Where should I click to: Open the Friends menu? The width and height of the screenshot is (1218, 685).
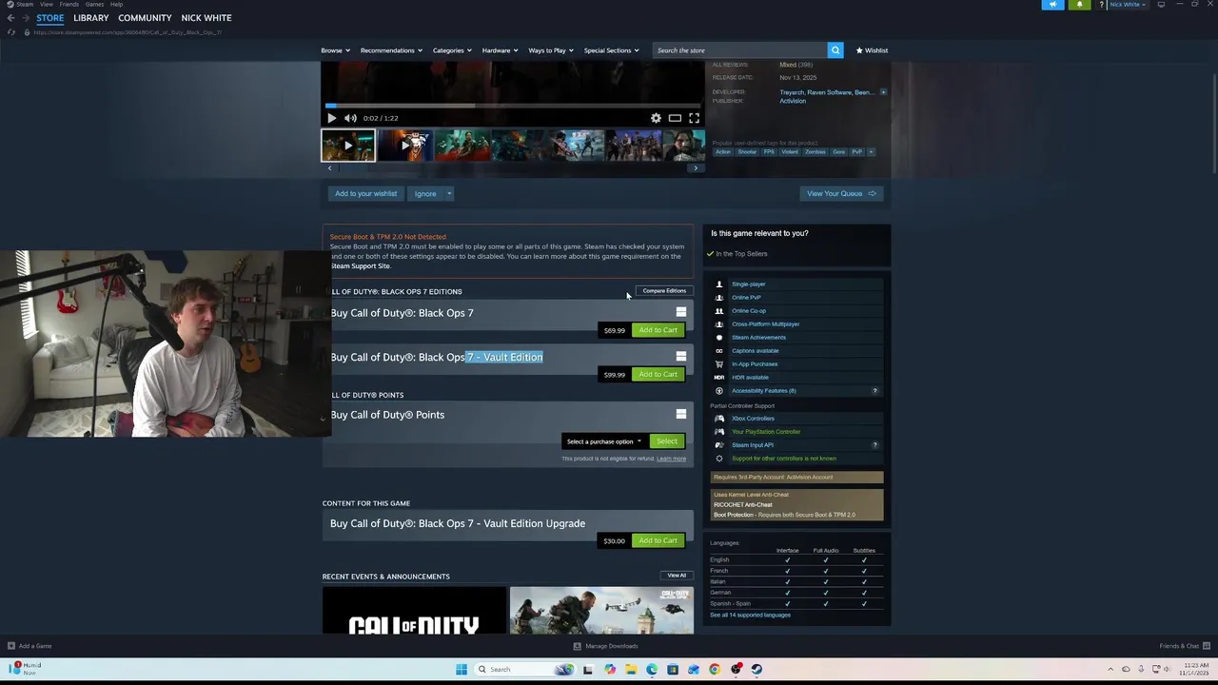(69, 4)
